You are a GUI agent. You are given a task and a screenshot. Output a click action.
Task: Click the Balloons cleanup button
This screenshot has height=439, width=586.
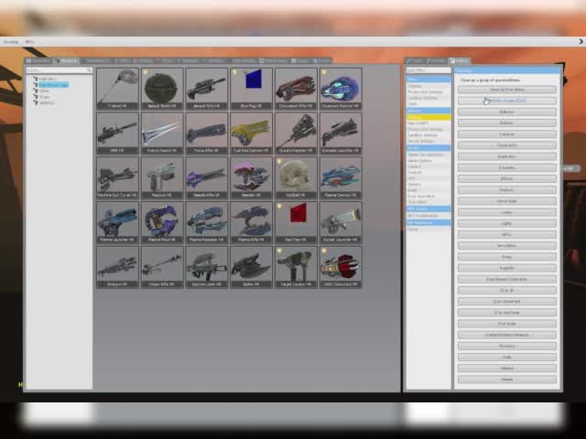[x=507, y=112]
